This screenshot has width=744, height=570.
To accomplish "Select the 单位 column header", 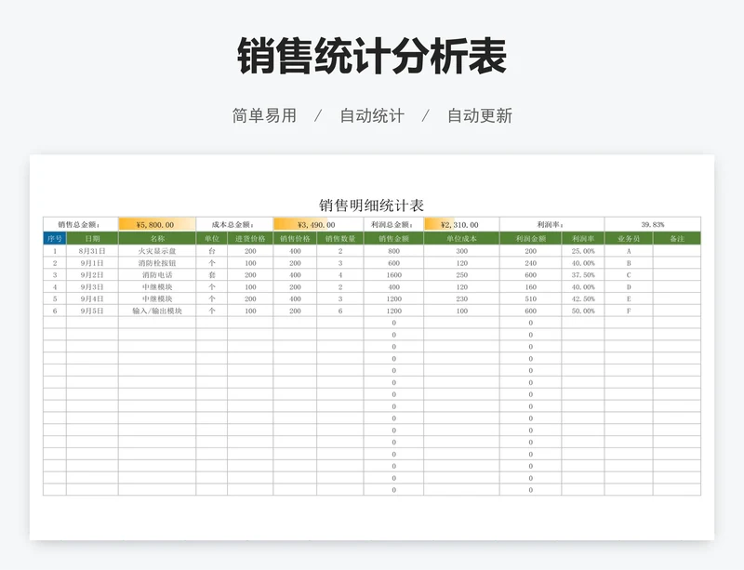I will (212, 238).
